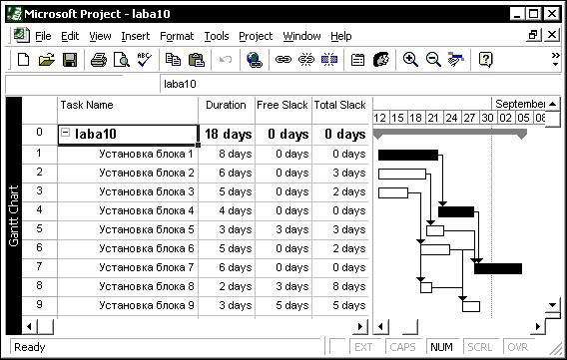Click the NUM status bar indicator
Image resolution: width=567 pixels, height=360 pixels.
coord(442,347)
